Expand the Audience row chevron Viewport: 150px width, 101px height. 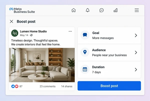[136, 52]
